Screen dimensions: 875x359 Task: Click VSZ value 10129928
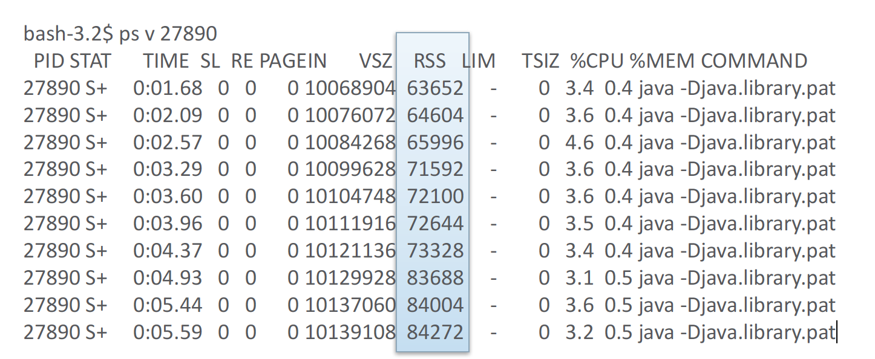click(x=350, y=278)
